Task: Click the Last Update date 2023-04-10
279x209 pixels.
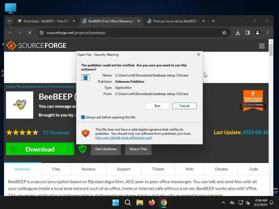Action: [x=255, y=133]
